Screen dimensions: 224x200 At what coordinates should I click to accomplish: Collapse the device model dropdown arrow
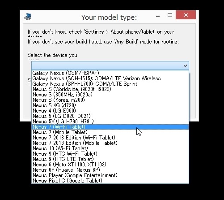point(185,66)
